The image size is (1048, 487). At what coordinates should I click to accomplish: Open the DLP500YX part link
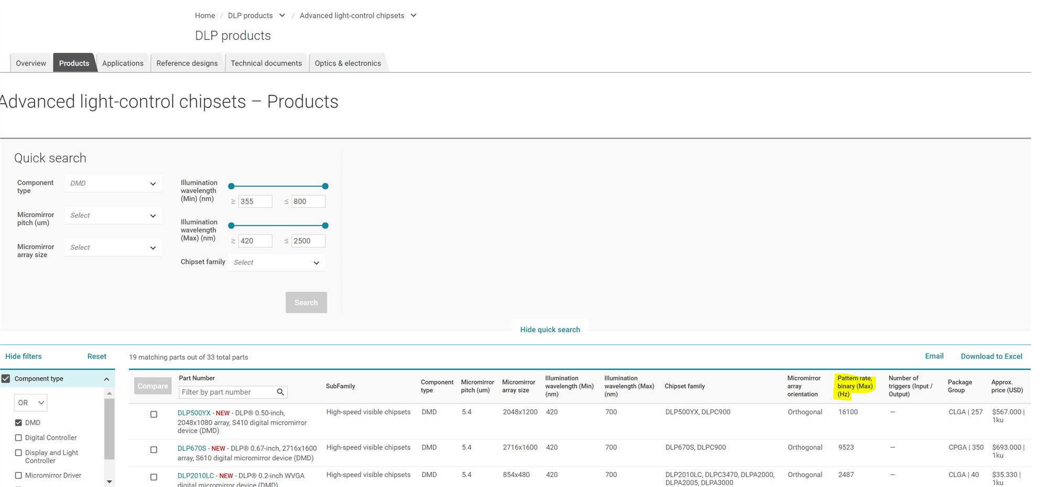(194, 413)
